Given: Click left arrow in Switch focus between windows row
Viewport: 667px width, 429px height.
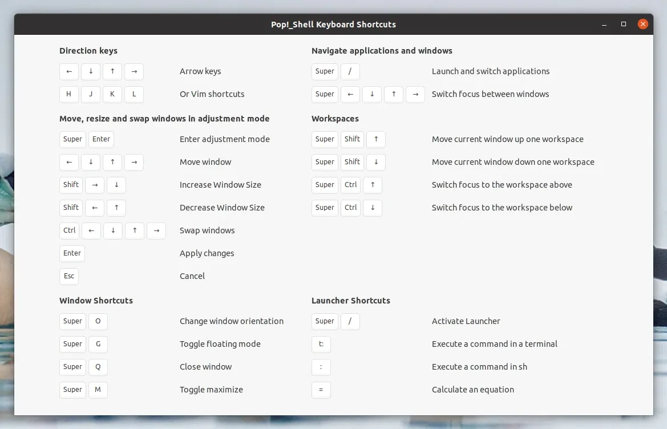Looking at the screenshot, I should point(350,94).
